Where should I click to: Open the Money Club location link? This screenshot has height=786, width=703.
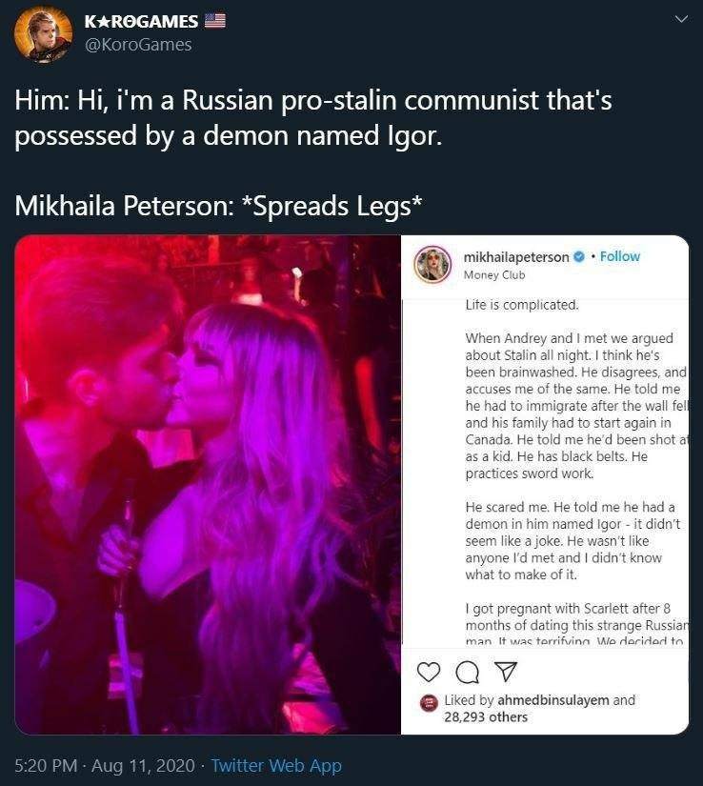click(494, 274)
